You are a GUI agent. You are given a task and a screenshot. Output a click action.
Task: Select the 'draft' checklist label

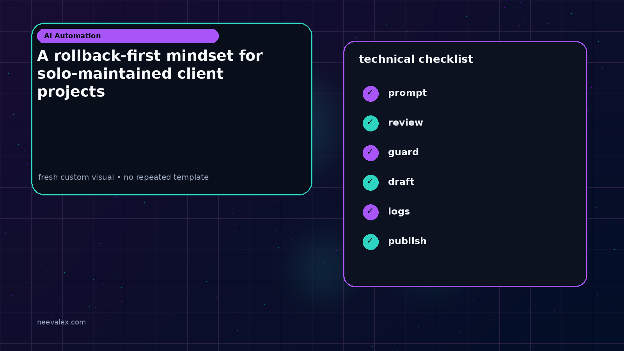pos(401,182)
